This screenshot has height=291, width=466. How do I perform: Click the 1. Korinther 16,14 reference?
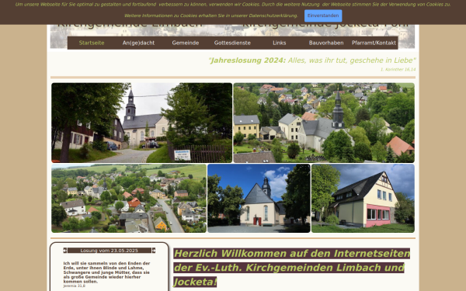tap(398, 70)
